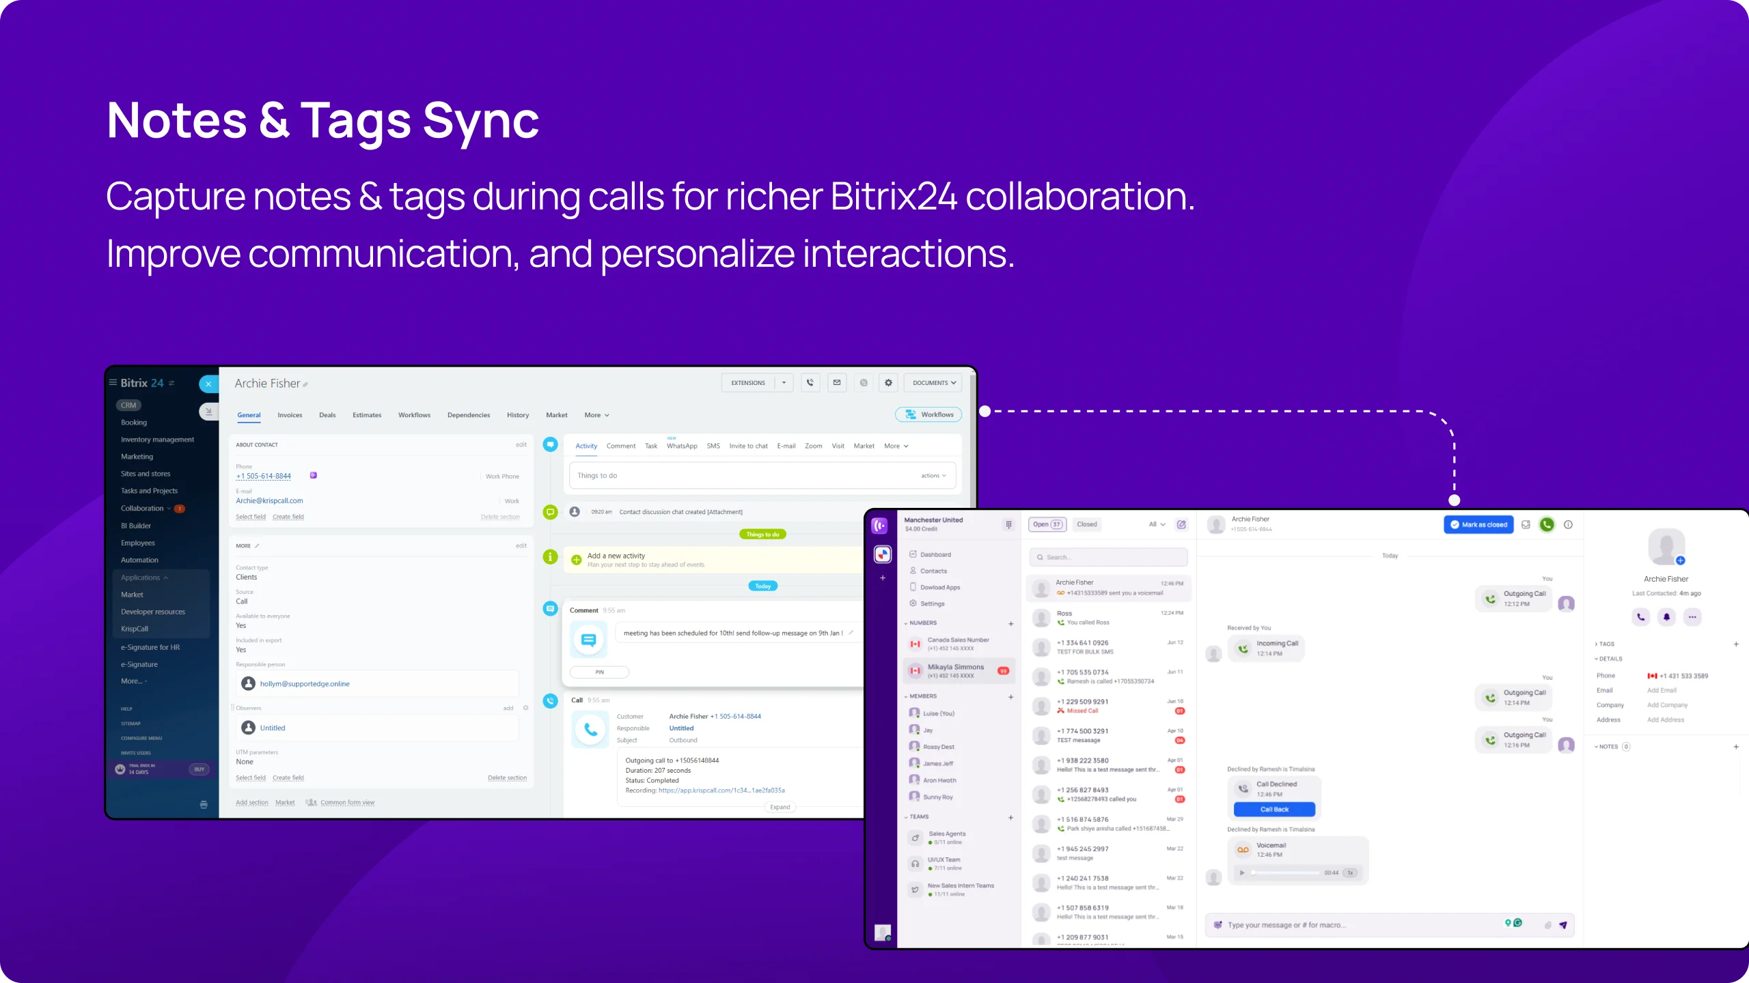The height and width of the screenshot is (983, 1749).
Task: Toggle the 1x playback speed button
Action: (1350, 872)
